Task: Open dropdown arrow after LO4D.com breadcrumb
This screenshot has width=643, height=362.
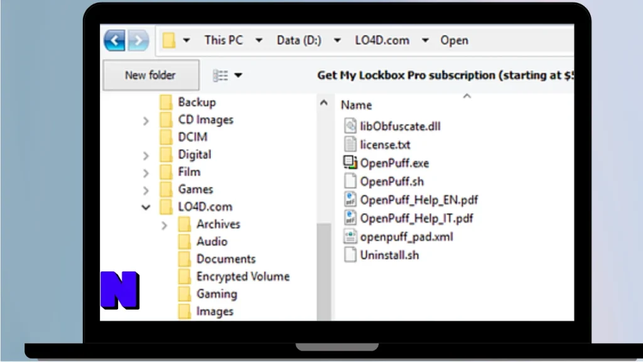Action: point(425,40)
